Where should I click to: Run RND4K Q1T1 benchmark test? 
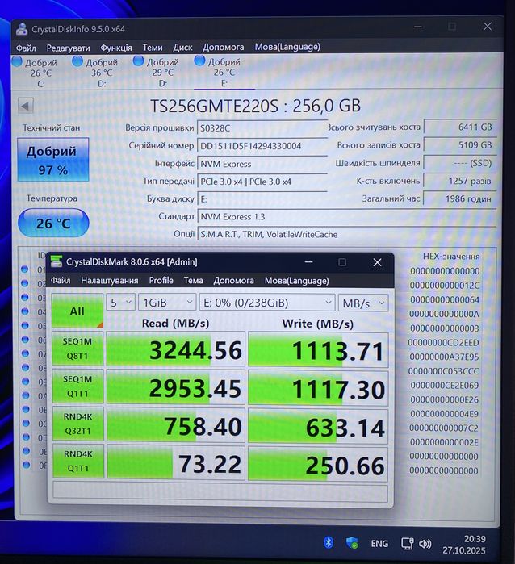click(x=78, y=462)
